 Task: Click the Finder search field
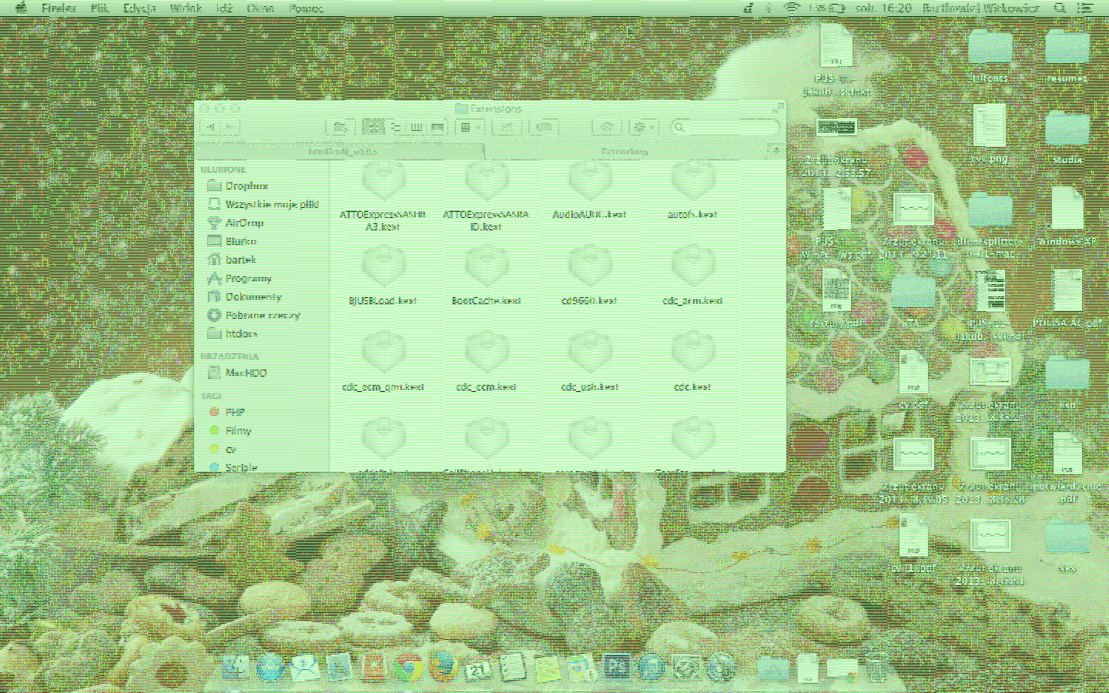[x=725, y=127]
